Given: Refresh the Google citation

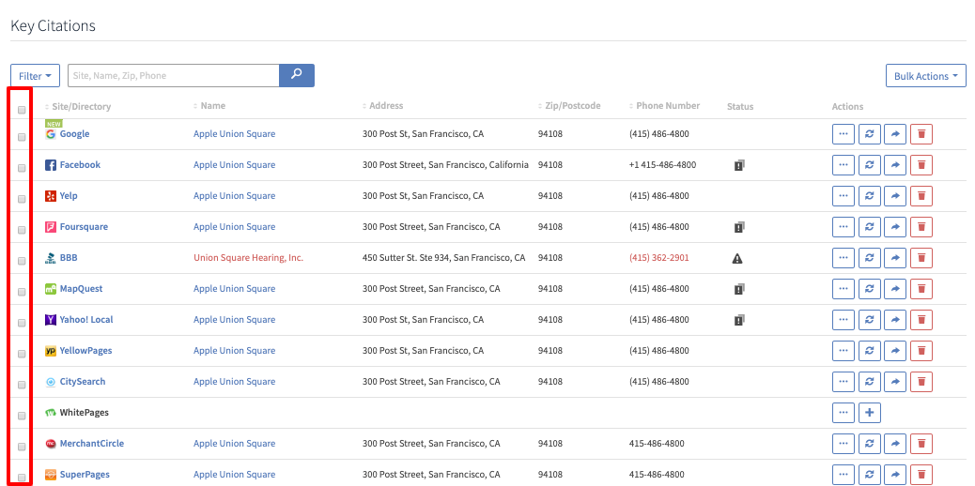Looking at the screenshot, I should (869, 134).
